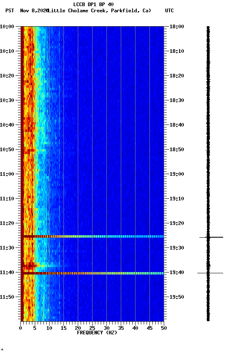This screenshot has width=226, height=354.
Task: Click the 11:50 PST time label
Action: [7, 297]
